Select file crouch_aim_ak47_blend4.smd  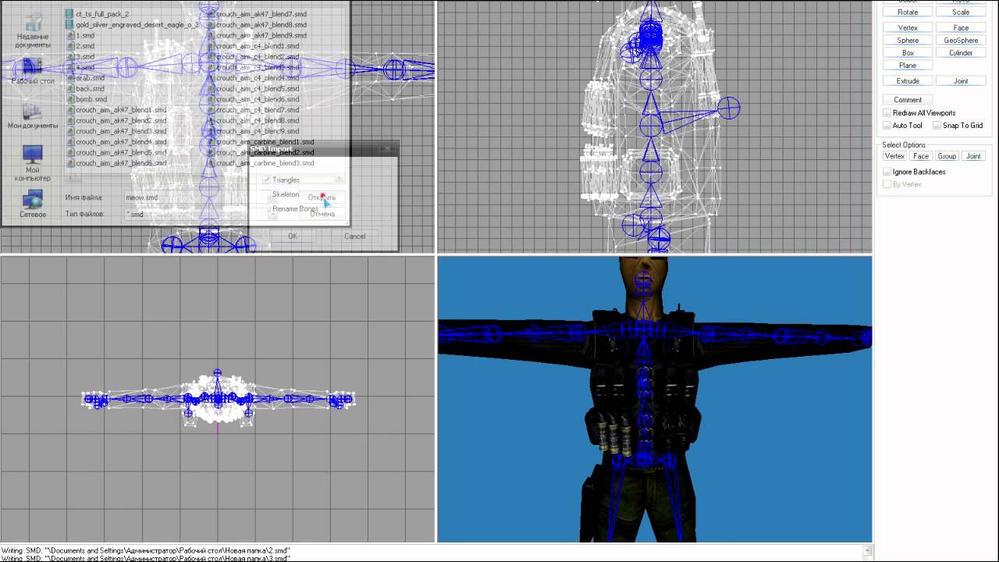click(x=121, y=142)
